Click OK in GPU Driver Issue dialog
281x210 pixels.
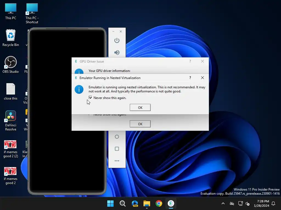(140, 124)
